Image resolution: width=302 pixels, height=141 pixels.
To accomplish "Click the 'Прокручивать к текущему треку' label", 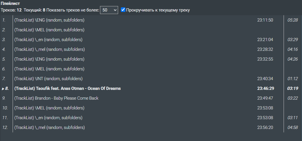I will (158, 10).
